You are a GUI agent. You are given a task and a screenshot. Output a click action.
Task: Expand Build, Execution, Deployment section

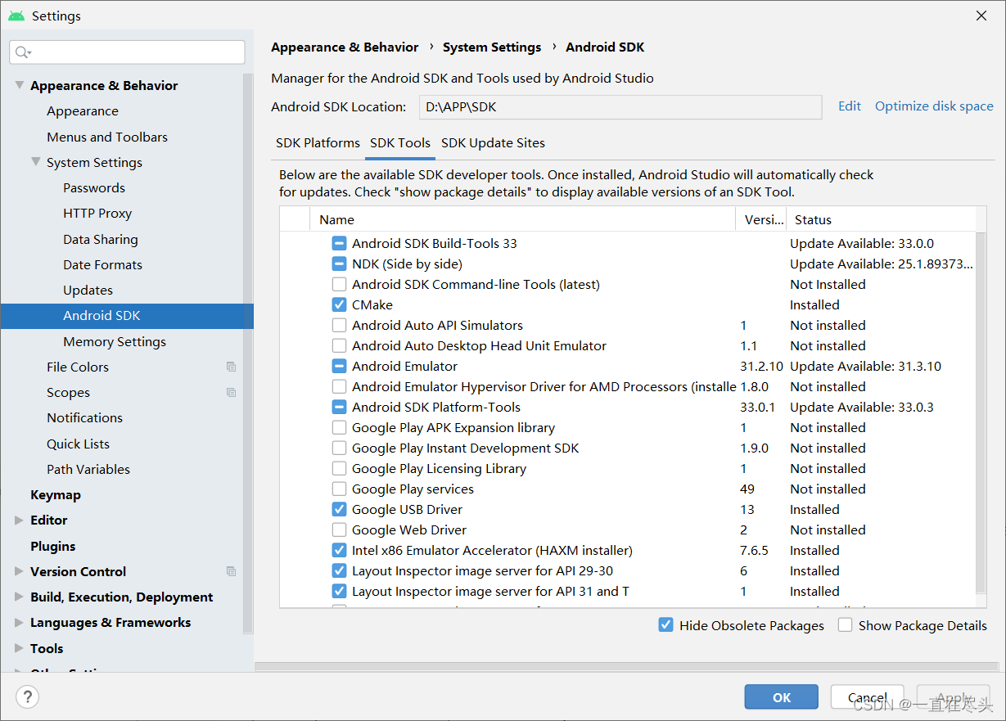pyautogui.click(x=19, y=597)
